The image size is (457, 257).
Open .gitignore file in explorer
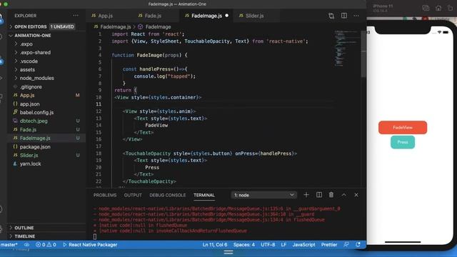coord(31,87)
